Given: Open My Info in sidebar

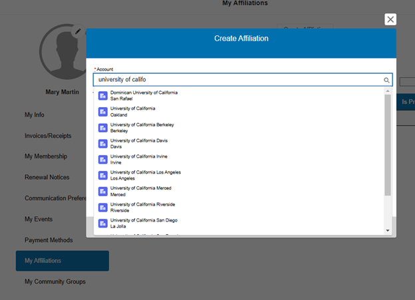Looking at the screenshot, I should click(x=35, y=115).
